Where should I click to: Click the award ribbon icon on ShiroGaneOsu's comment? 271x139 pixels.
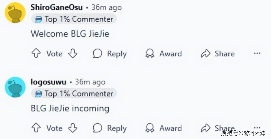tap(150, 53)
